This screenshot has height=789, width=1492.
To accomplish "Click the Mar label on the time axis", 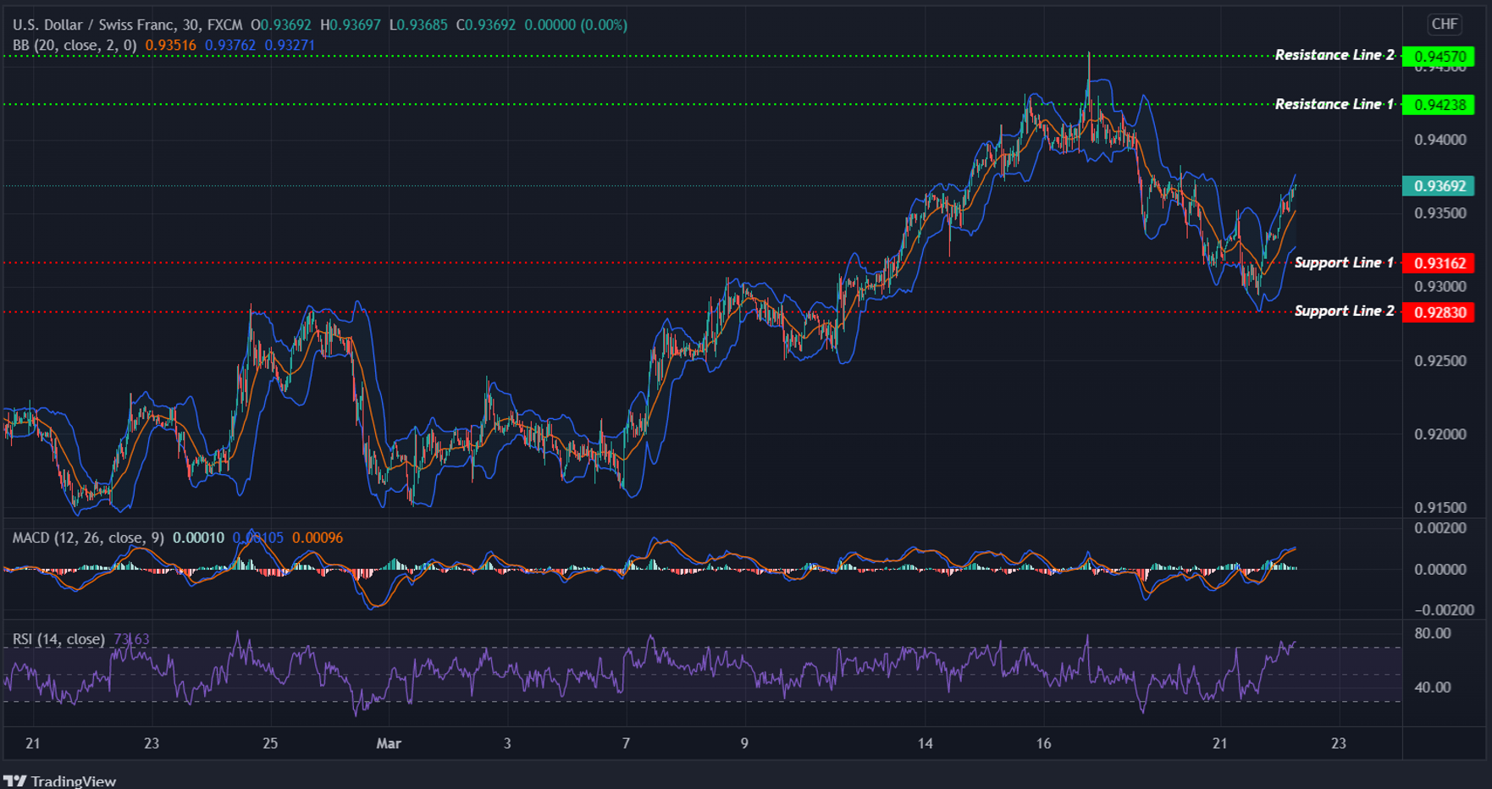I will click(389, 743).
